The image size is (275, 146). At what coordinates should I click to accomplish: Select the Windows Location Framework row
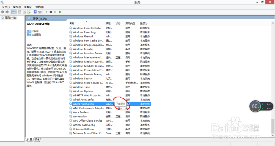[x=110, y=53]
